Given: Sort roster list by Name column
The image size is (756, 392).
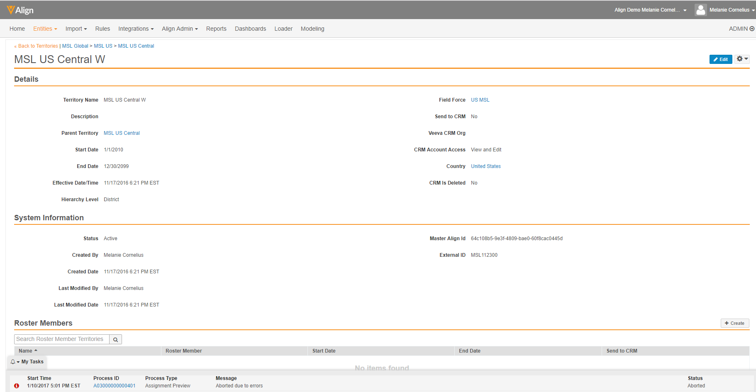Looking at the screenshot, I should click(26, 351).
